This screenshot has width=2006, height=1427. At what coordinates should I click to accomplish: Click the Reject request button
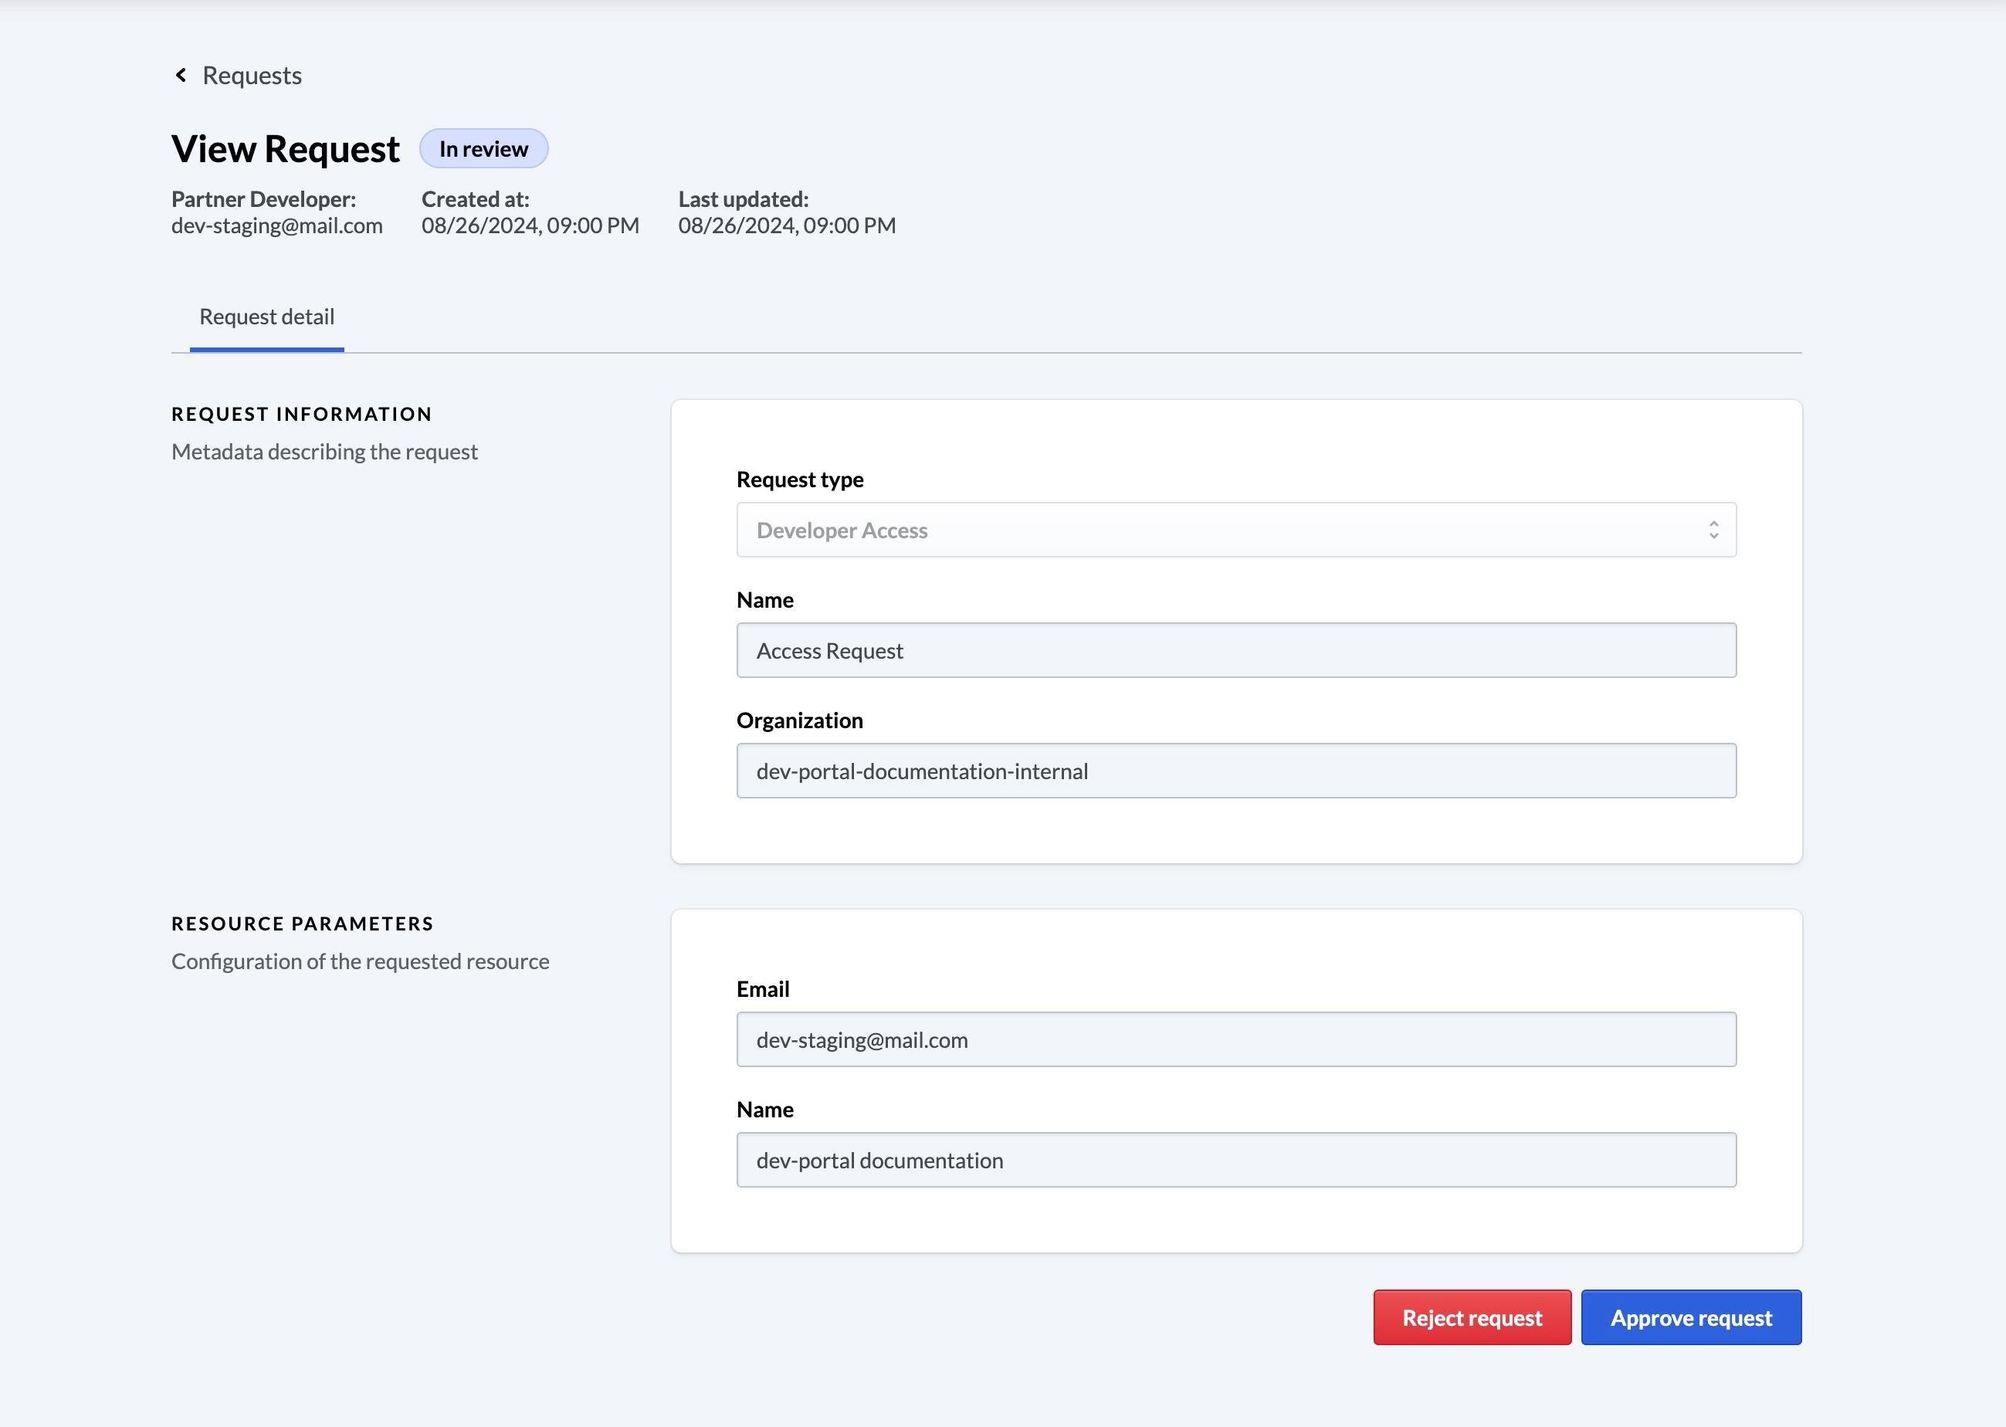[1472, 1317]
